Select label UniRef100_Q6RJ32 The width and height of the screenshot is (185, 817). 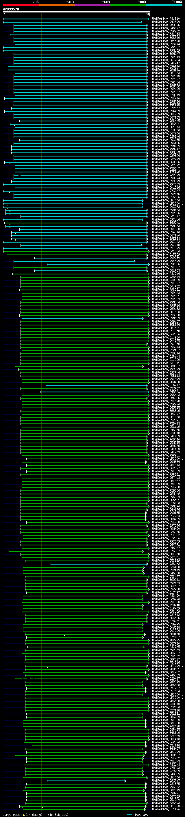(x=166, y=309)
